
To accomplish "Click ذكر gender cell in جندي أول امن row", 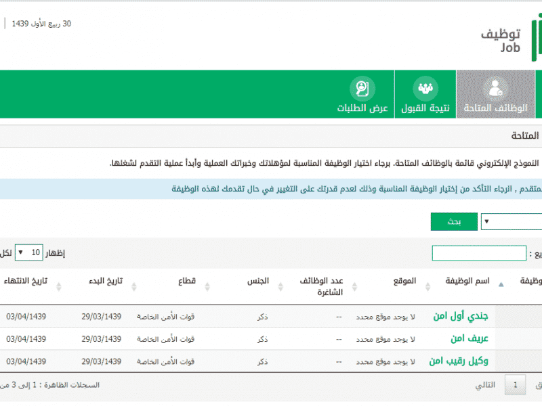I will pyautogui.click(x=262, y=317).
